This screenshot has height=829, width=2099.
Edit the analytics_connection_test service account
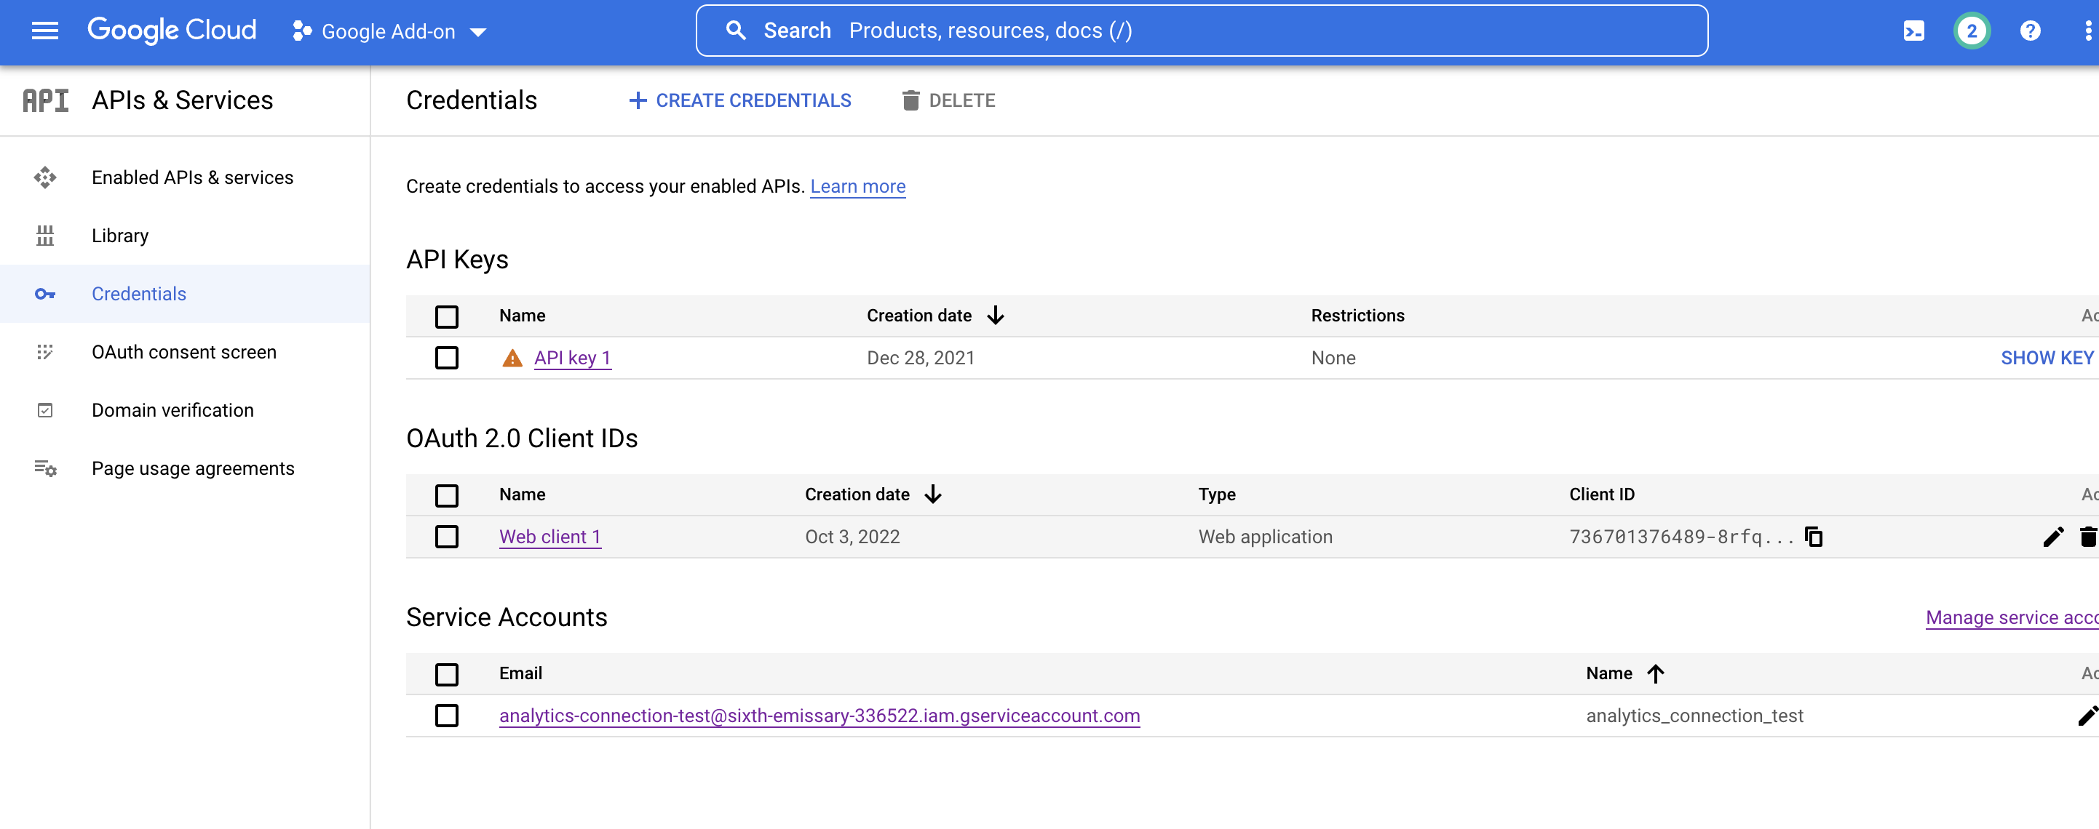2087,716
